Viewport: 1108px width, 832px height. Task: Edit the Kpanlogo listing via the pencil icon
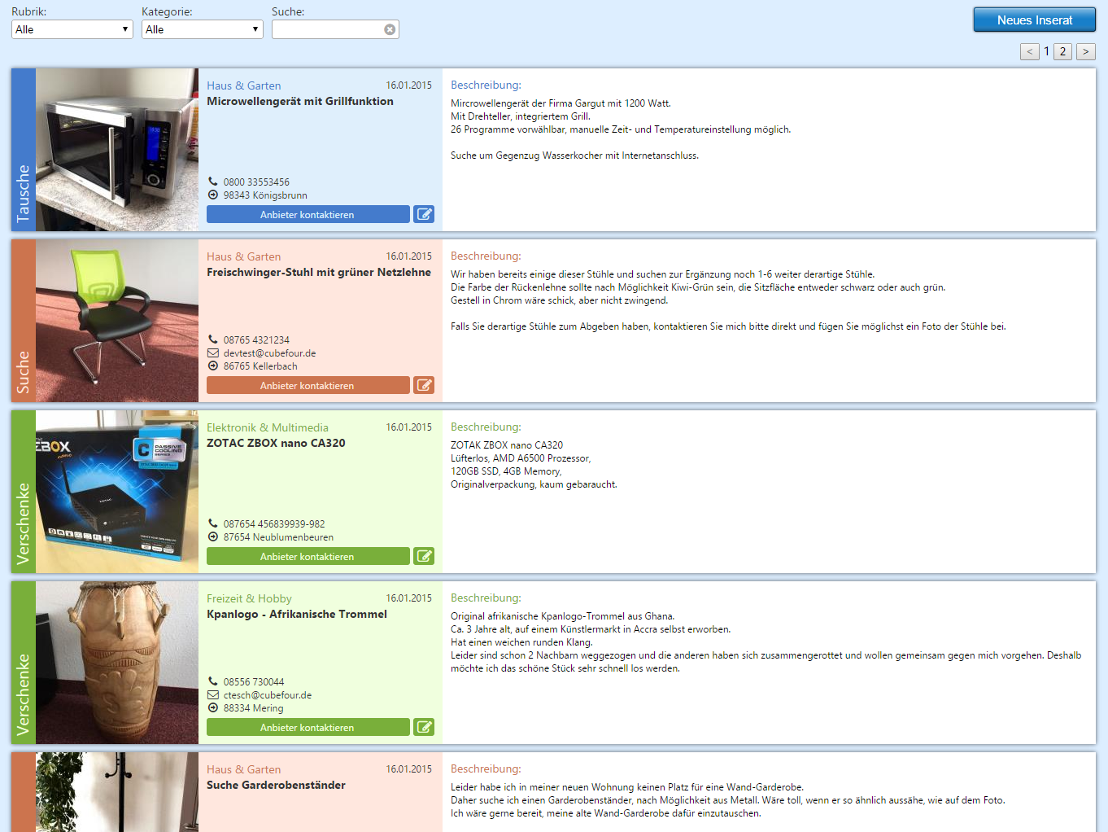tap(424, 727)
